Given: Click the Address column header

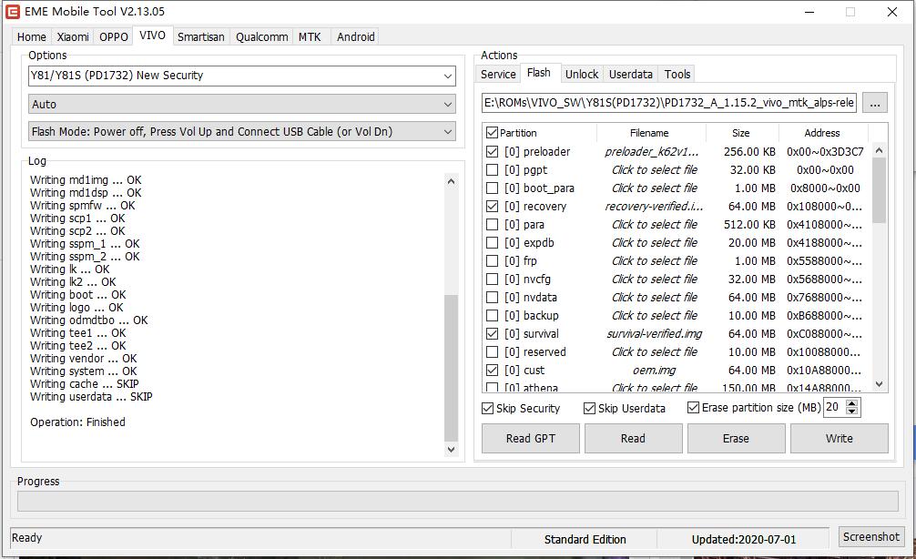Looking at the screenshot, I should point(822,133).
